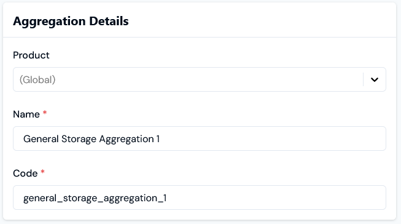Click the (Global) placeholder text
Image resolution: width=401 pixels, height=224 pixels.
(37, 80)
